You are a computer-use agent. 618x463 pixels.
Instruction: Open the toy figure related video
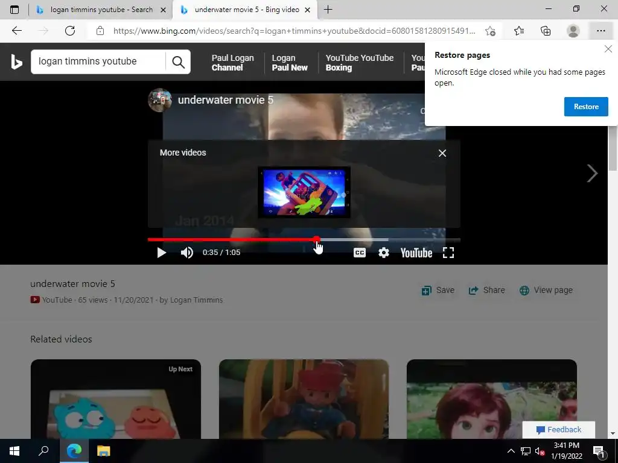[304, 399]
